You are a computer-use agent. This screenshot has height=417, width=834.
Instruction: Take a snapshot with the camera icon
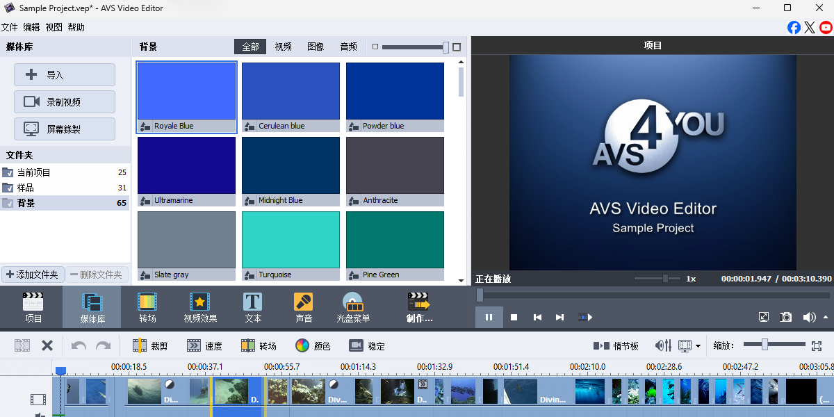tap(786, 317)
